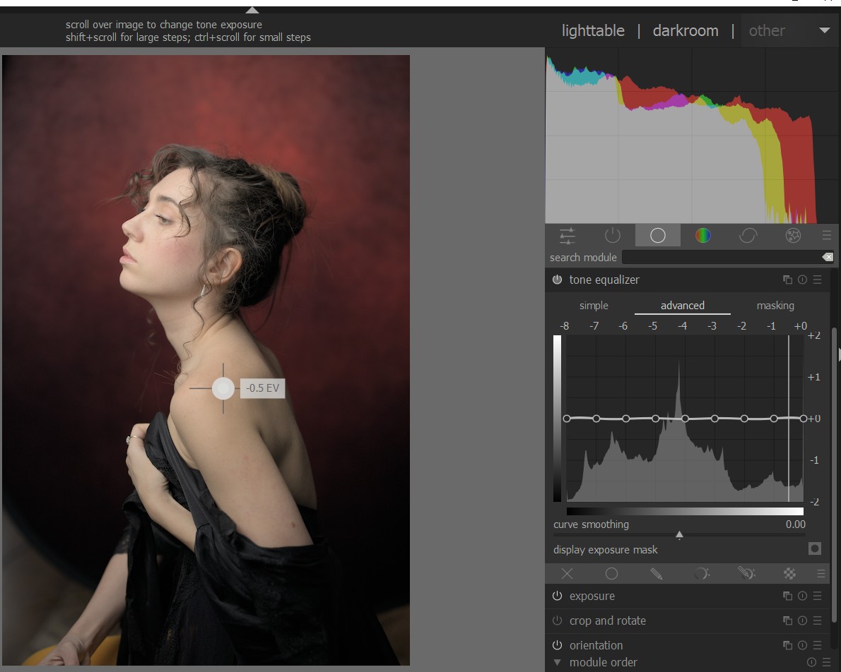Click the -4 EV curve node
The width and height of the screenshot is (841, 672).
685,419
